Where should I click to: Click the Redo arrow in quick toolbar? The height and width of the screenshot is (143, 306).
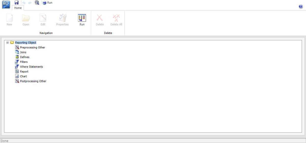[30, 3]
